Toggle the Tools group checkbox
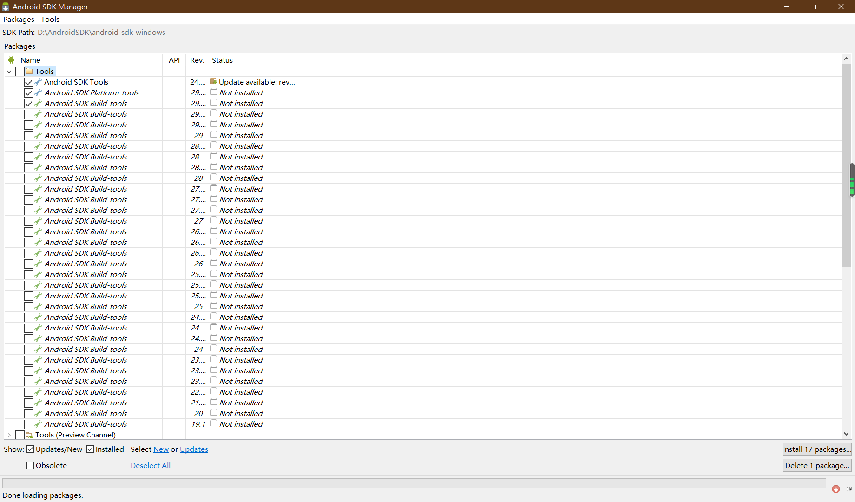Image resolution: width=855 pixels, height=502 pixels. coord(20,72)
